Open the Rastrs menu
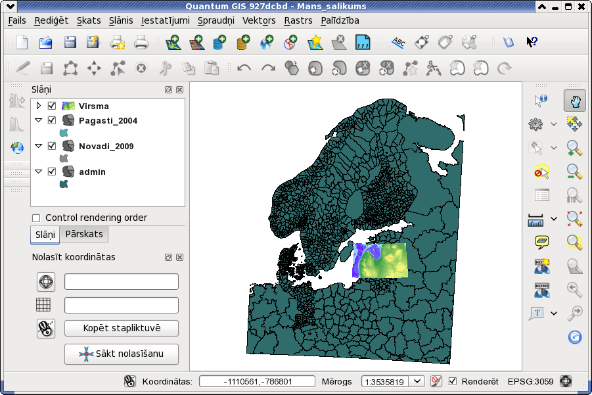The image size is (592, 395). click(x=298, y=20)
